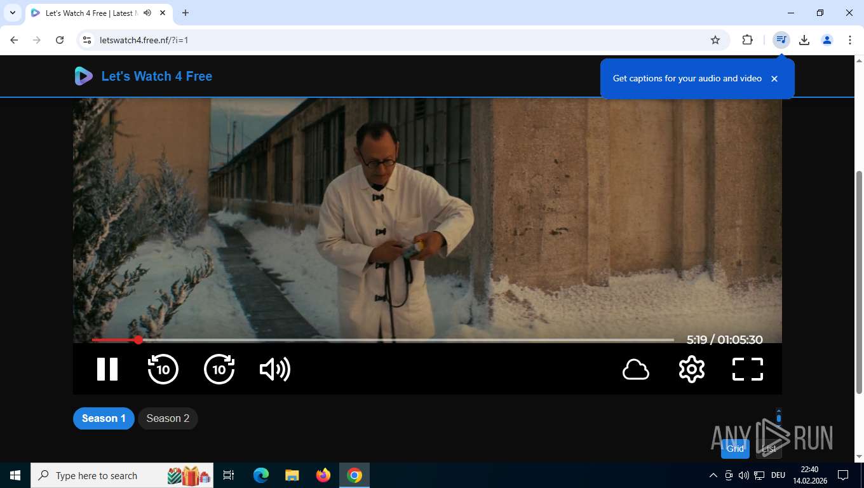The height and width of the screenshot is (488, 864).
Task: Click the site's play logo icon
Action: (x=84, y=76)
